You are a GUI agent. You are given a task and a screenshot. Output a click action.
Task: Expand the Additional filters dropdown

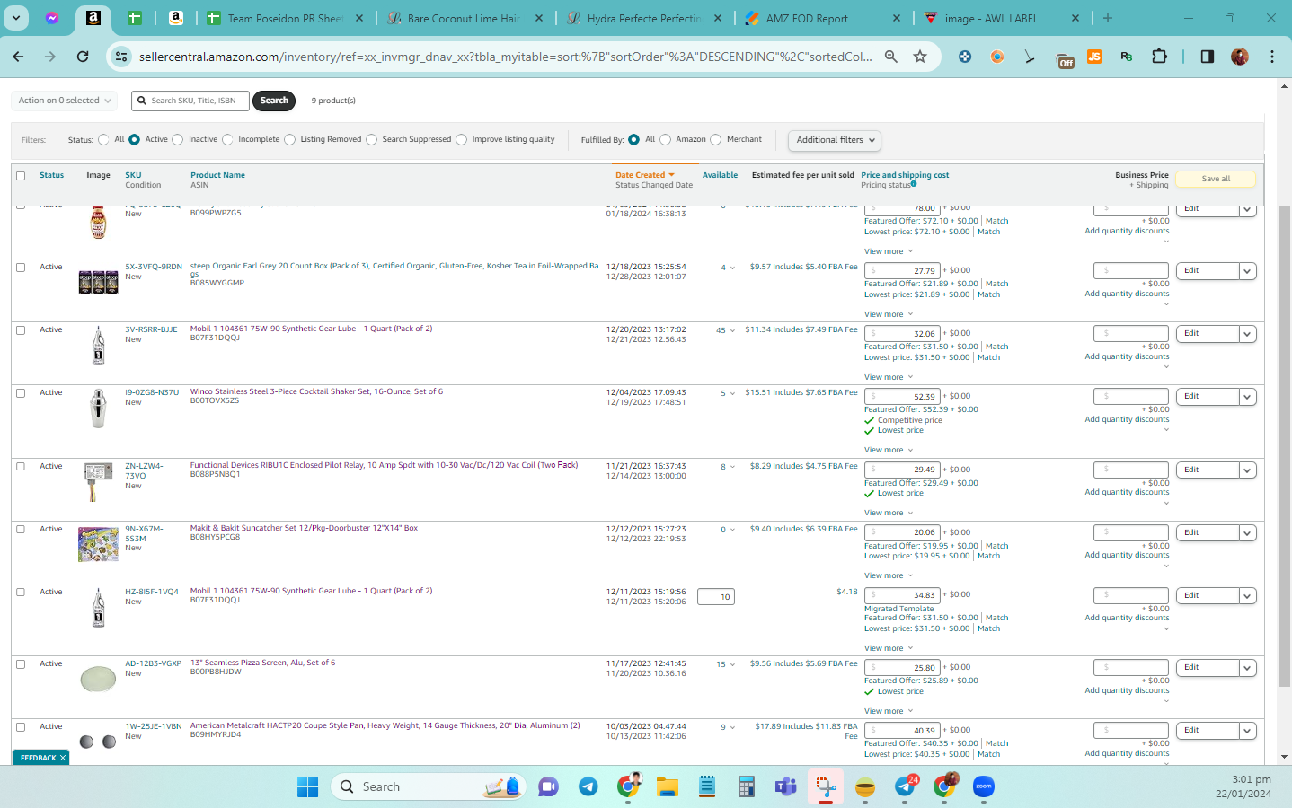tap(835, 140)
